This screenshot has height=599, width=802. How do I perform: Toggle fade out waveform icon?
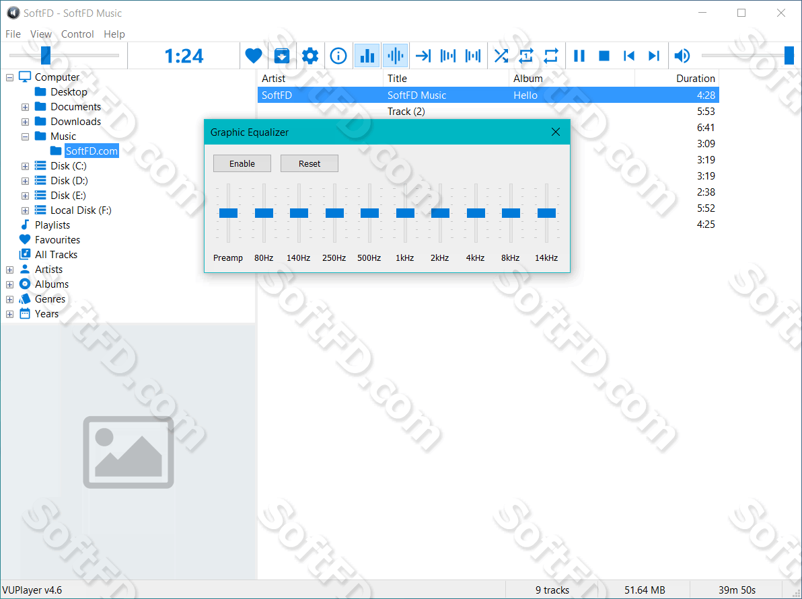click(x=448, y=55)
